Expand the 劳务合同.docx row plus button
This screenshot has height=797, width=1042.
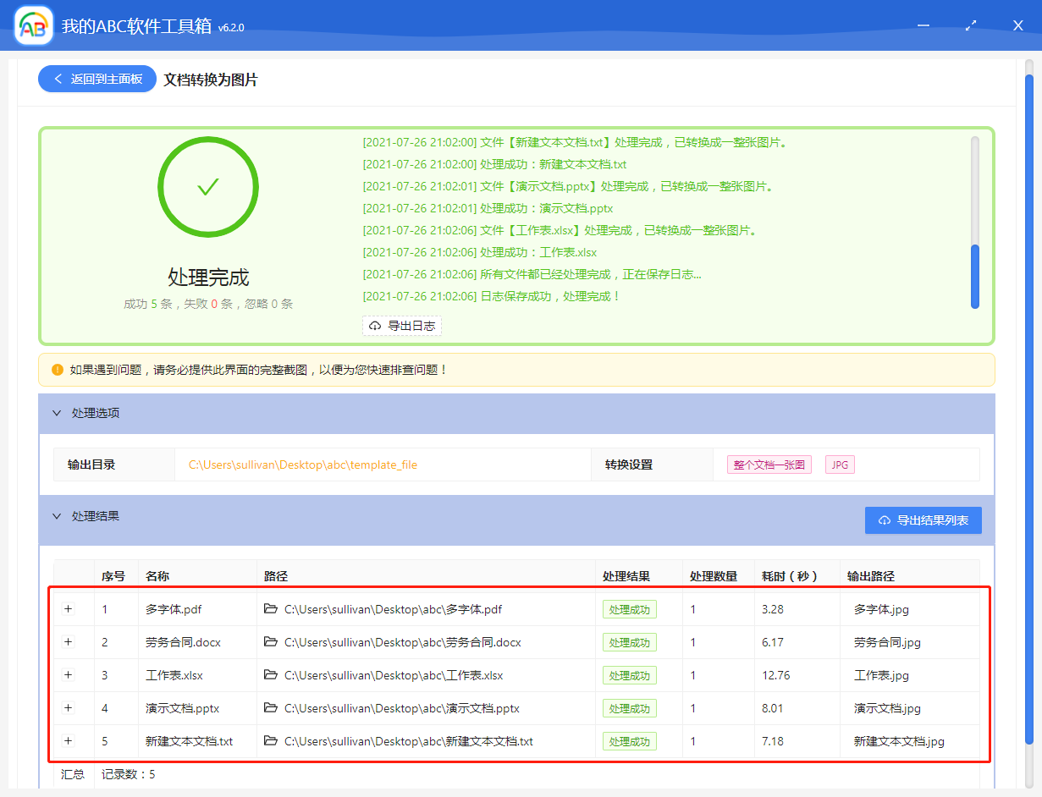69,642
